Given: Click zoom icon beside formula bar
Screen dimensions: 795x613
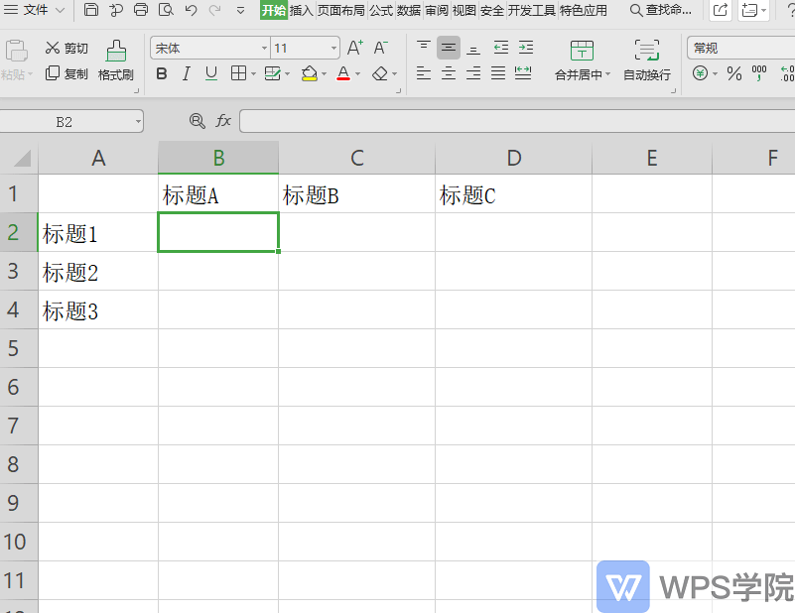Looking at the screenshot, I should (x=198, y=121).
